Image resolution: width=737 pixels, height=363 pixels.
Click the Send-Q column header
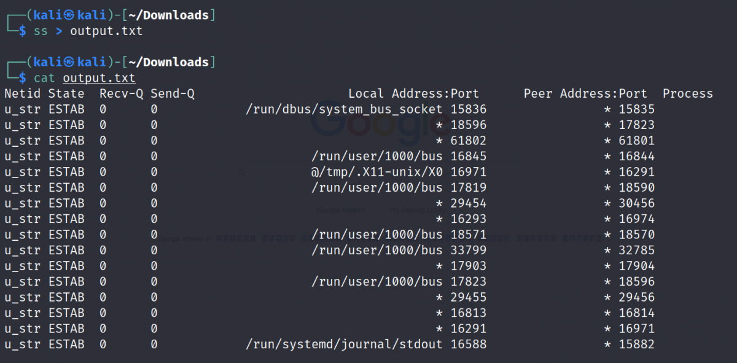pos(173,94)
